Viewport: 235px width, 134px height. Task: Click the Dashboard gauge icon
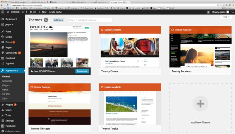click(x=3, y=19)
